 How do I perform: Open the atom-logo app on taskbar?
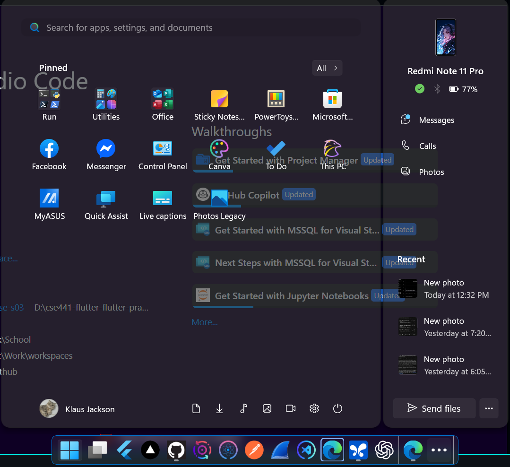(228, 450)
